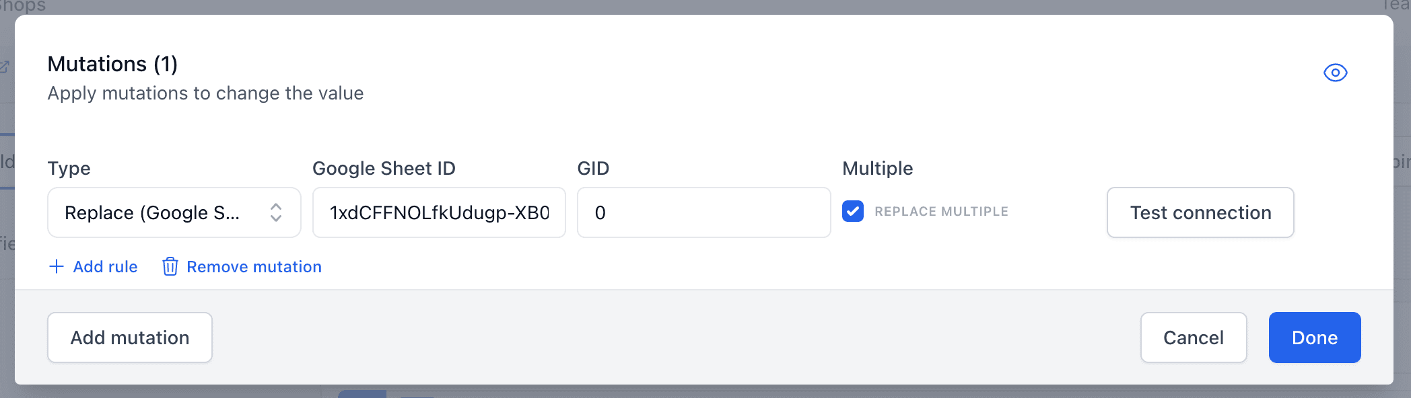The height and width of the screenshot is (398, 1411).
Task: Cancel the mutations dialog
Action: [x=1193, y=337]
